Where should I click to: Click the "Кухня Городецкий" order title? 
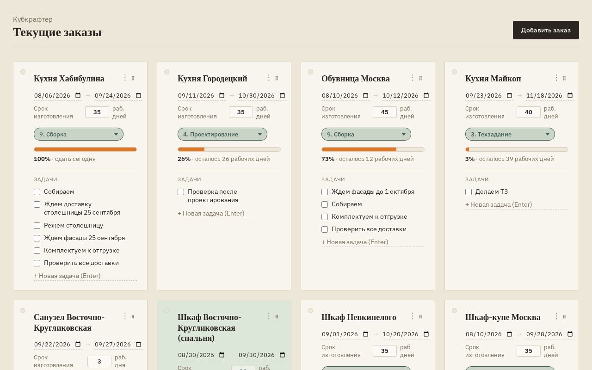(212, 79)
